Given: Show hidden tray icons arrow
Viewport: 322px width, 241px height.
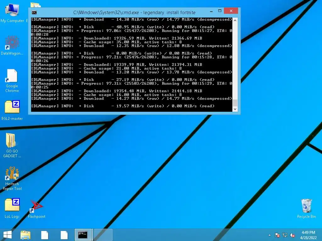Looking at the screenshot, I should point(269,235).
